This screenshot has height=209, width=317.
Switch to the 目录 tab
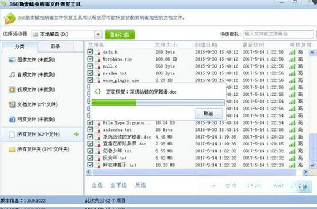[55, 47]
